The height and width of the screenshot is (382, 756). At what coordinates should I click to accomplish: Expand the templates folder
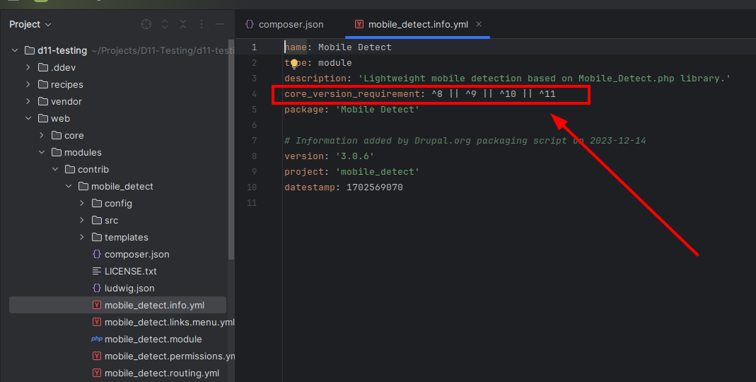point(82,237)
